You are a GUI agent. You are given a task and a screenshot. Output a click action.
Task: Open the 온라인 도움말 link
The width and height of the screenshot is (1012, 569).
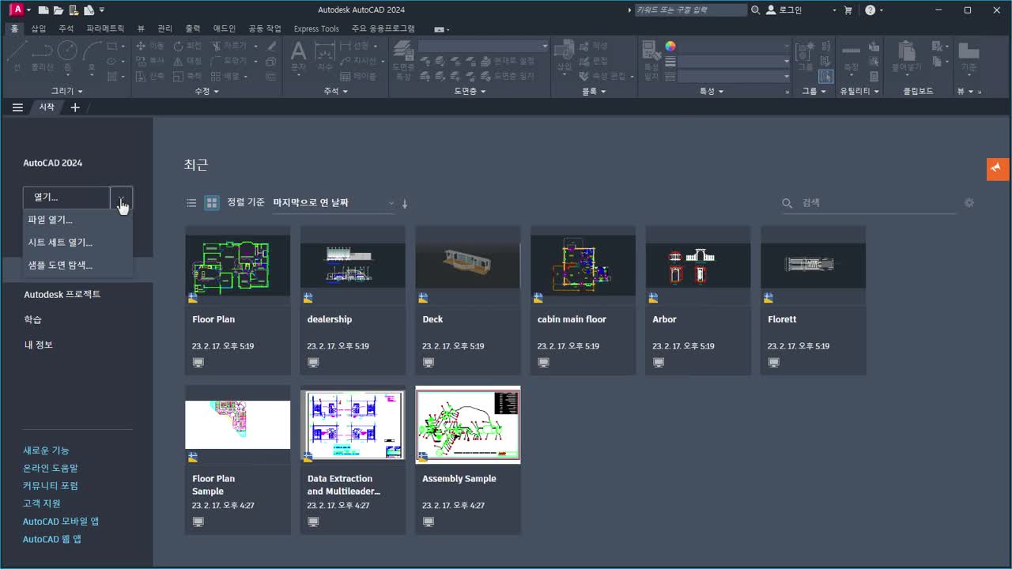[50, 467]
